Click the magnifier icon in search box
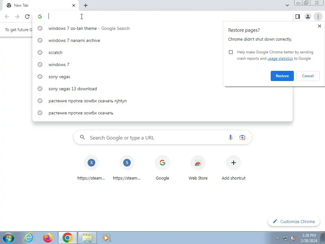 point(83,137)
